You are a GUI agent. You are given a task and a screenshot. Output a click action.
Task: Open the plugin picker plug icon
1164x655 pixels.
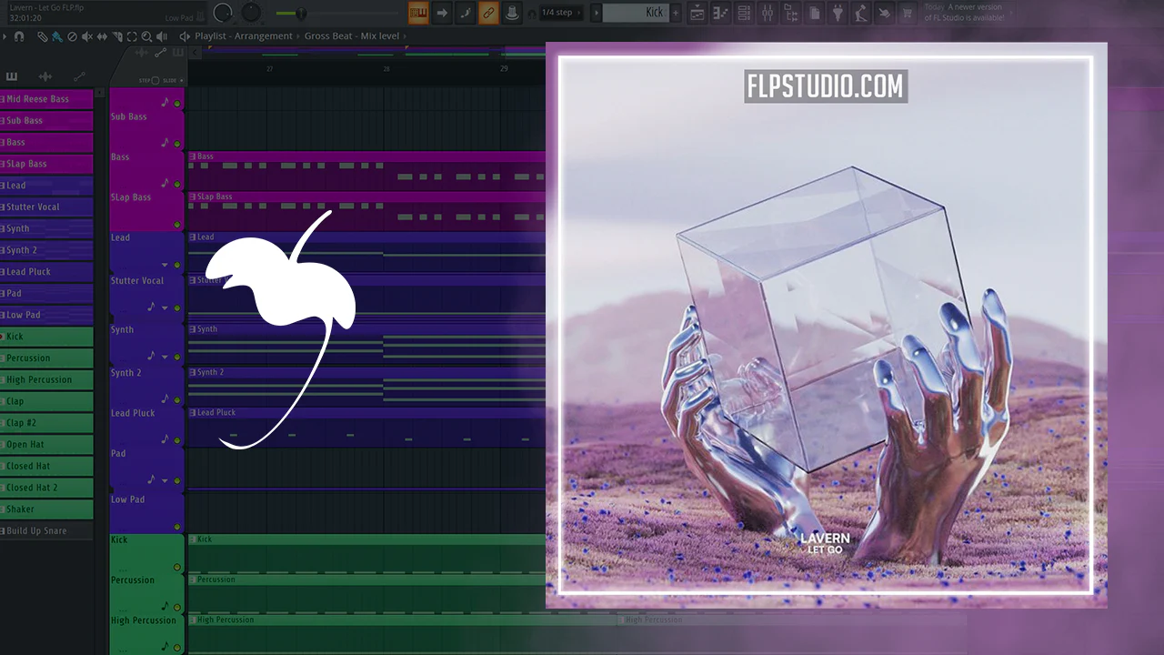click(838, 13)
